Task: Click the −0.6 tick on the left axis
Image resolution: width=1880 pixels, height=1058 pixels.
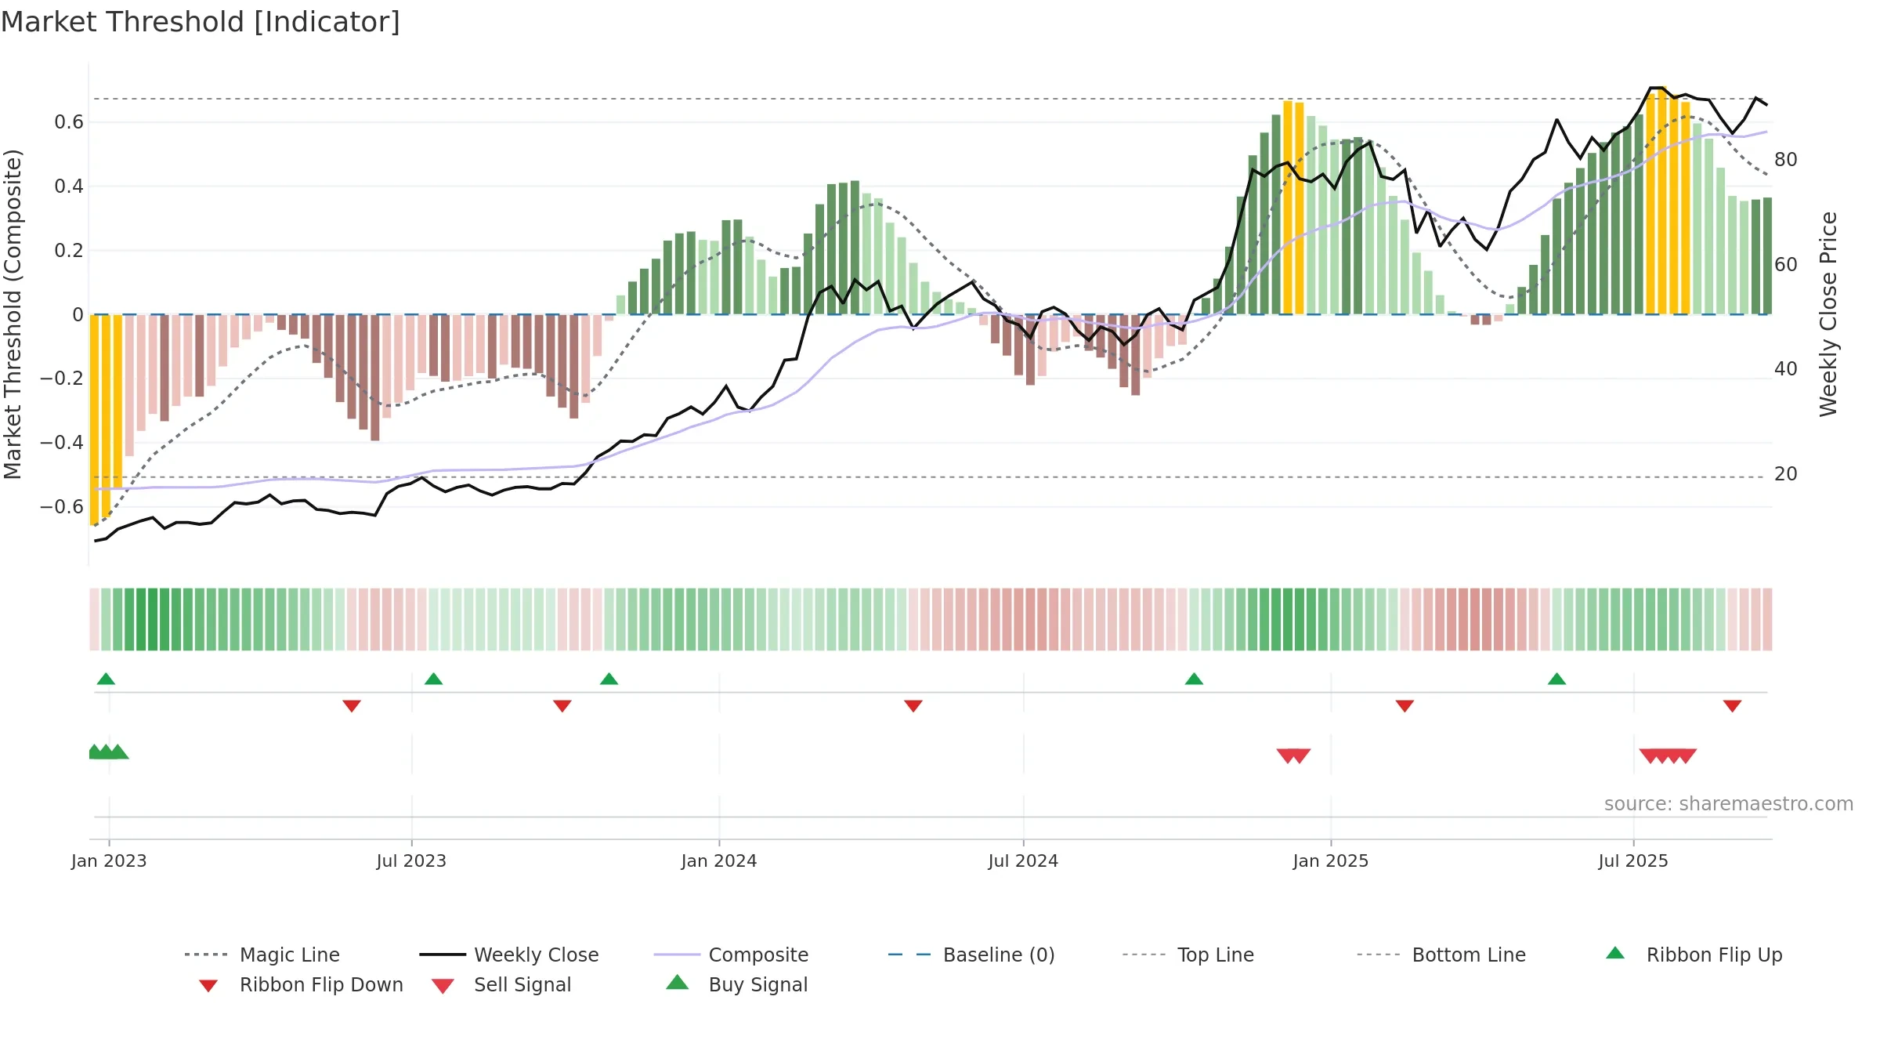Action: point(62,506)
